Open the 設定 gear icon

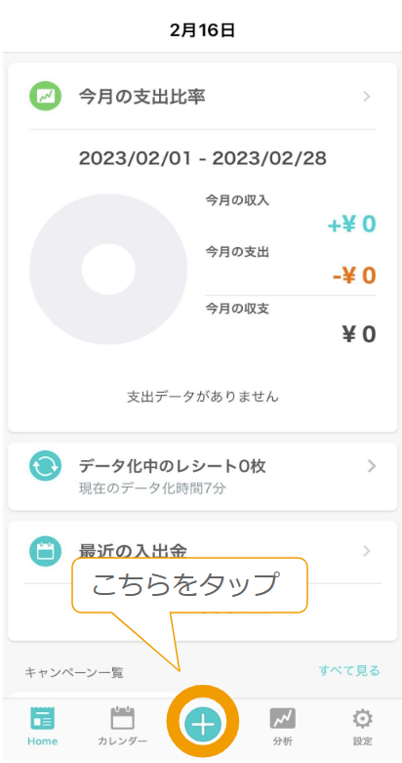pyautogui.click(x=363, y=718)
